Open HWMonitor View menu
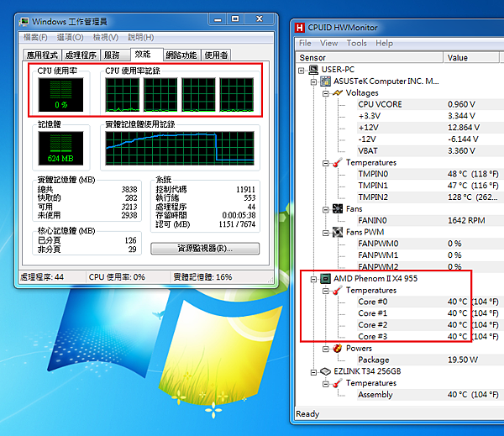Screen dimensions: 504x436 [328, 43]
